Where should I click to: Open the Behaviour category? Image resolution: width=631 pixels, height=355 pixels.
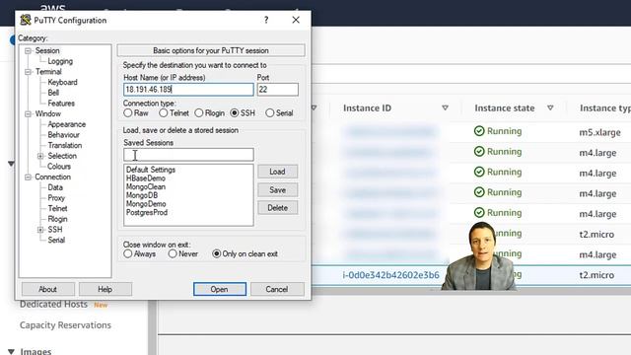tap(63, 135)
